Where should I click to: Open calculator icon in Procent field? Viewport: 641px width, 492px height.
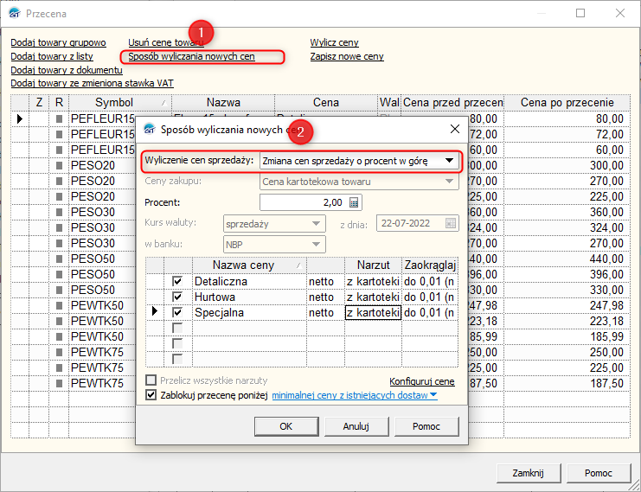click(354, 202)
